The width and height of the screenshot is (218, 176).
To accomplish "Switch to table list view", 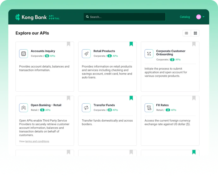I will coord(186,33).
